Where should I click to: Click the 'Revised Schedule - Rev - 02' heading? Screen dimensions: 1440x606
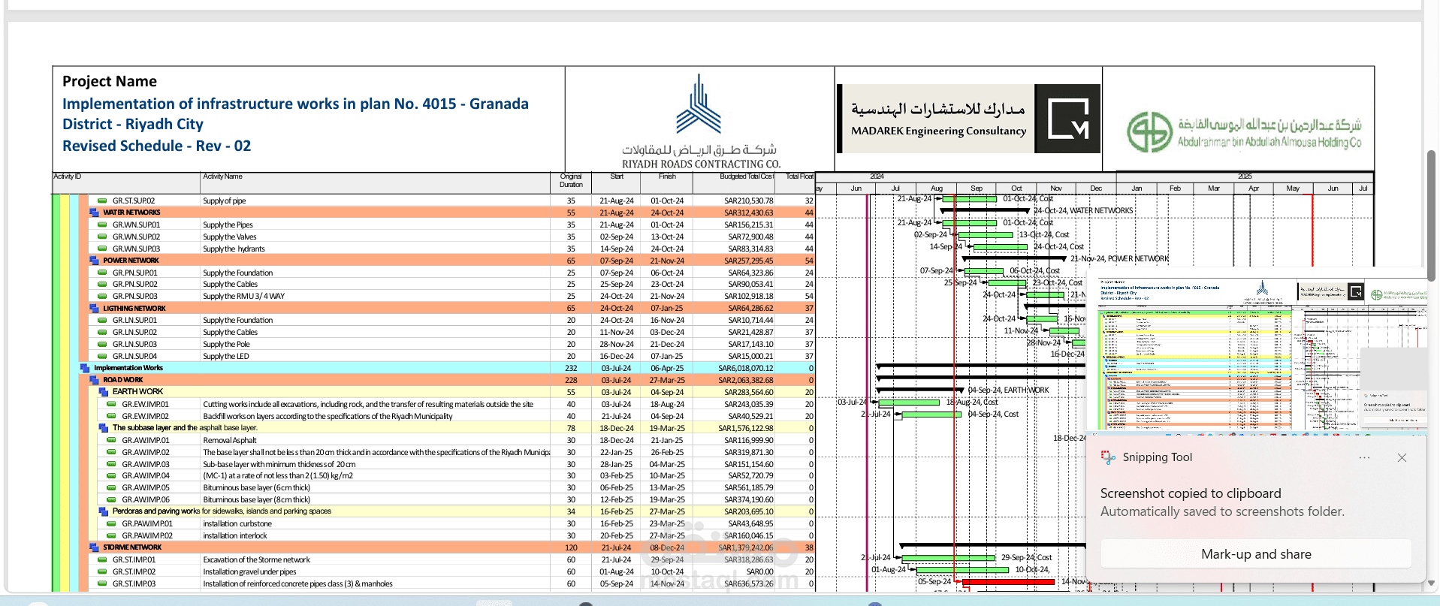(x=156, y=146)
